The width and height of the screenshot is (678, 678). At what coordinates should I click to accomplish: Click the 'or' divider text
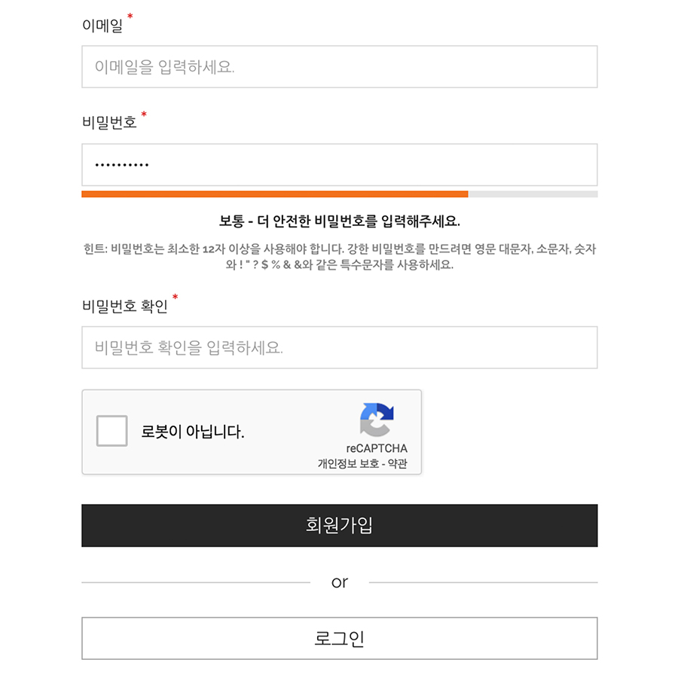pos(340,582)
